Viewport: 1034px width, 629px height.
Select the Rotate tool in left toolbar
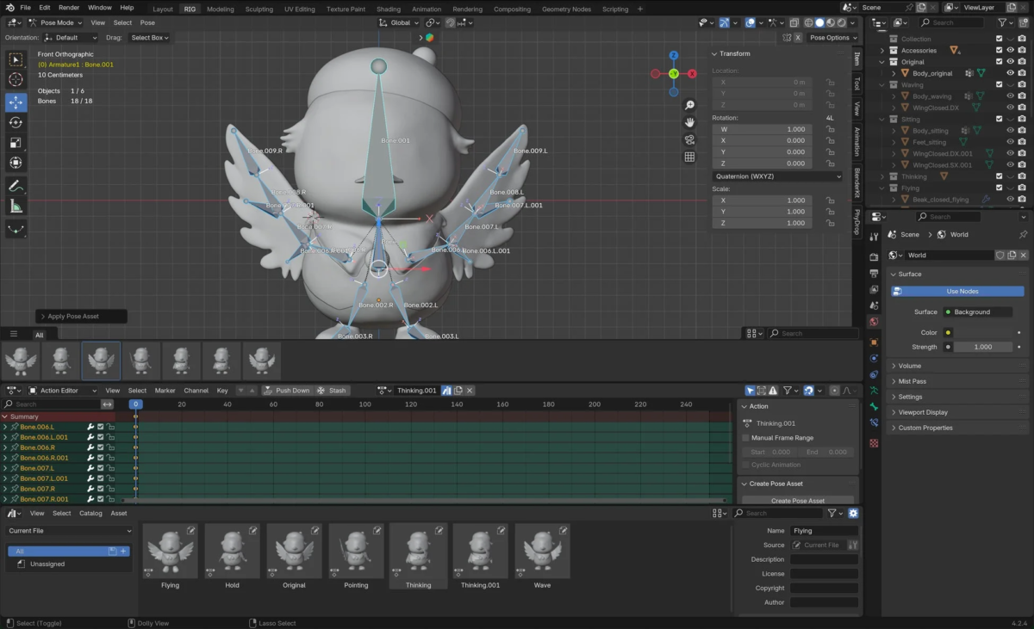pyautogui.click(x=16, y=122)
